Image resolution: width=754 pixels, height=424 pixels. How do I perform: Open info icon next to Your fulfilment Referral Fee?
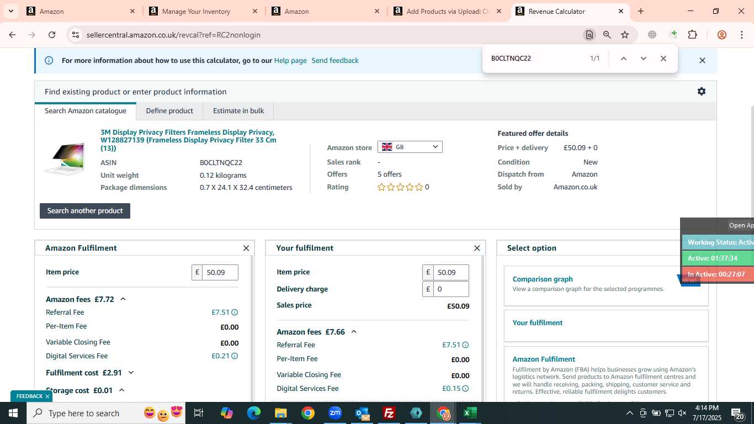click(x=465, y=345)
